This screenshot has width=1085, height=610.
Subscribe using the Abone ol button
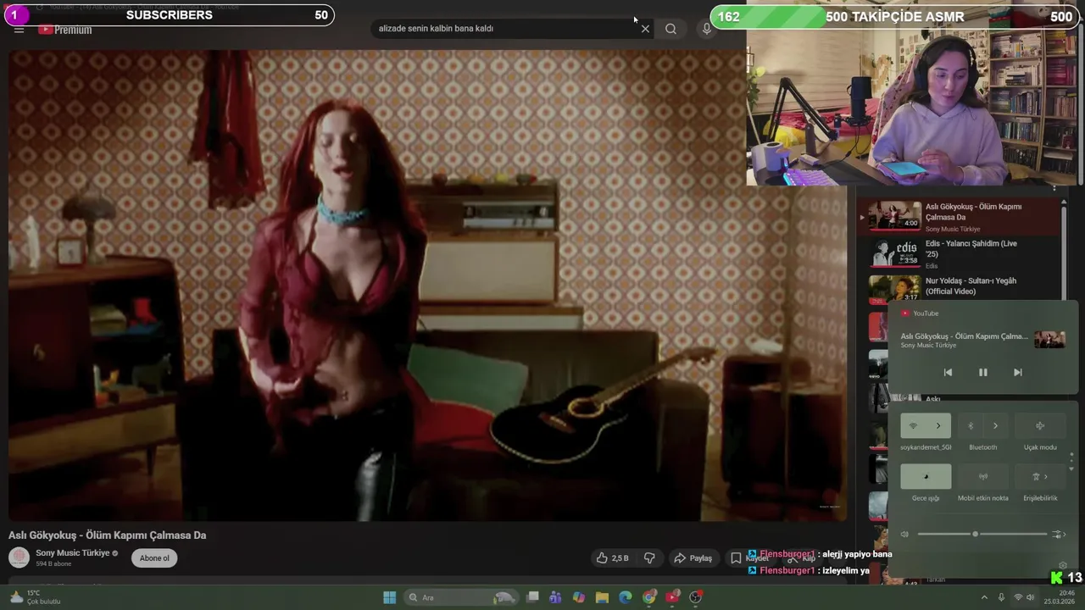(x=154, y=557)
